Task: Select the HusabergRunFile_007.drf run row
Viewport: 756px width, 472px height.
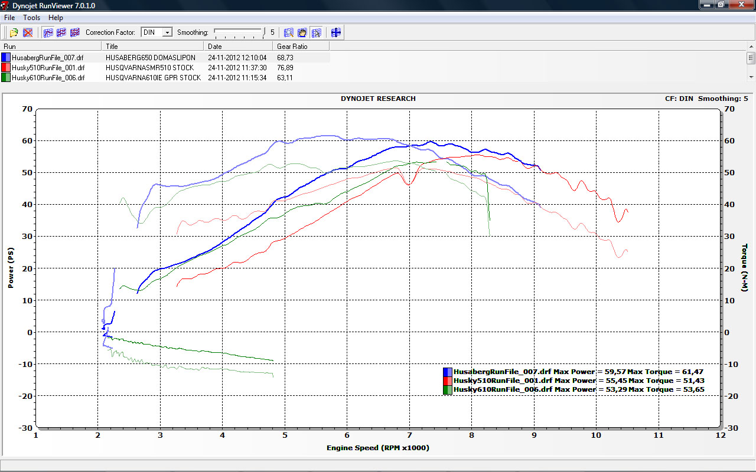Action: pos(165,58)
